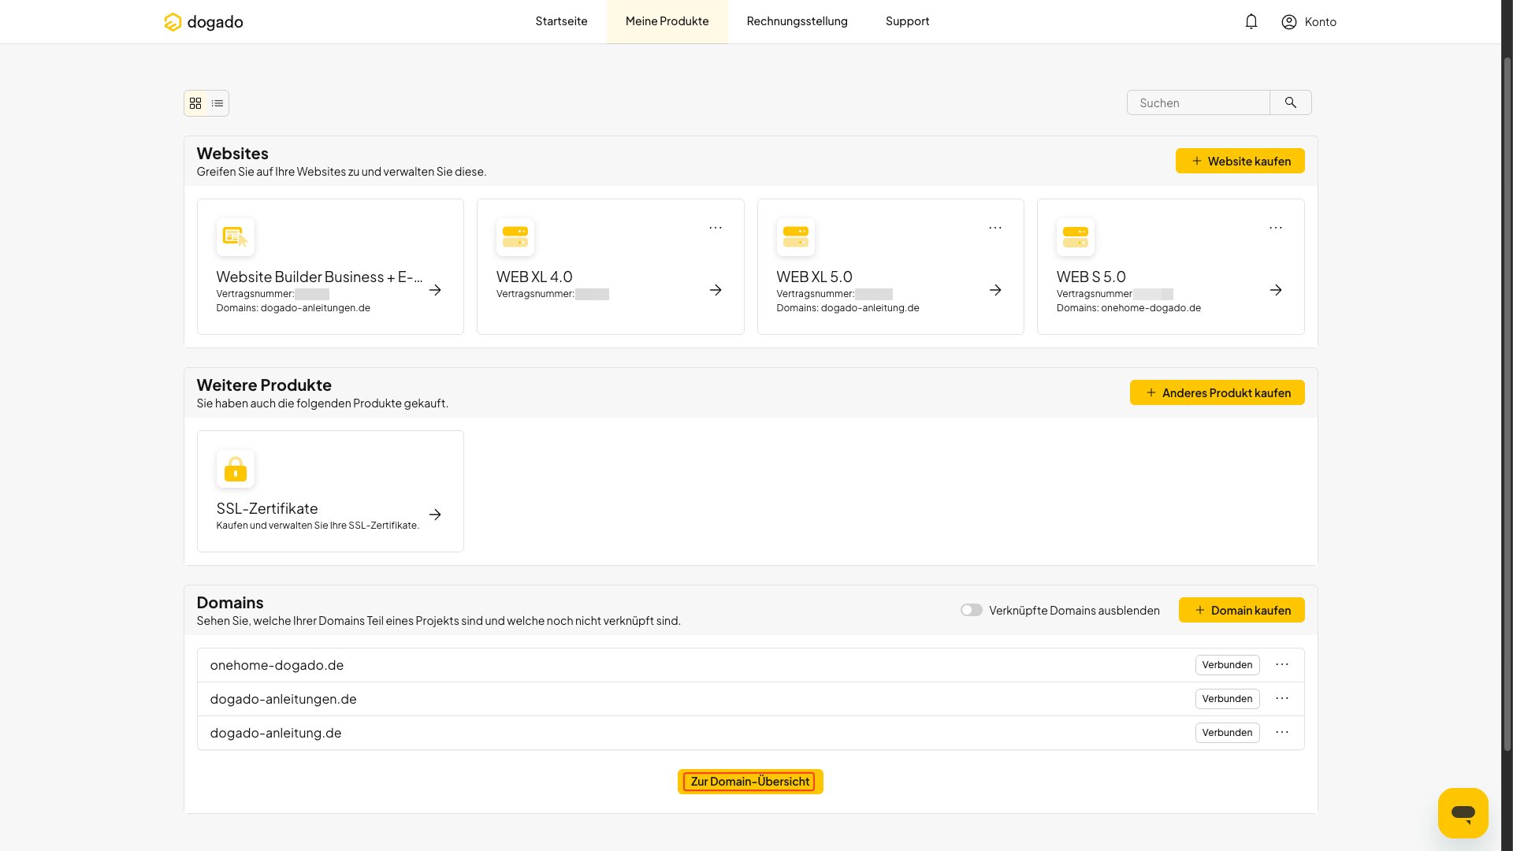Focus the Suchen search field

[x=1199, y=102]
